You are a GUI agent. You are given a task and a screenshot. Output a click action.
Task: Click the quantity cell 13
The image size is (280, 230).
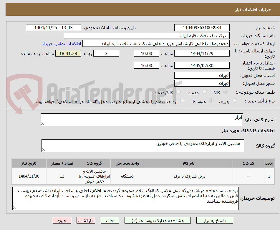(62, 176)
